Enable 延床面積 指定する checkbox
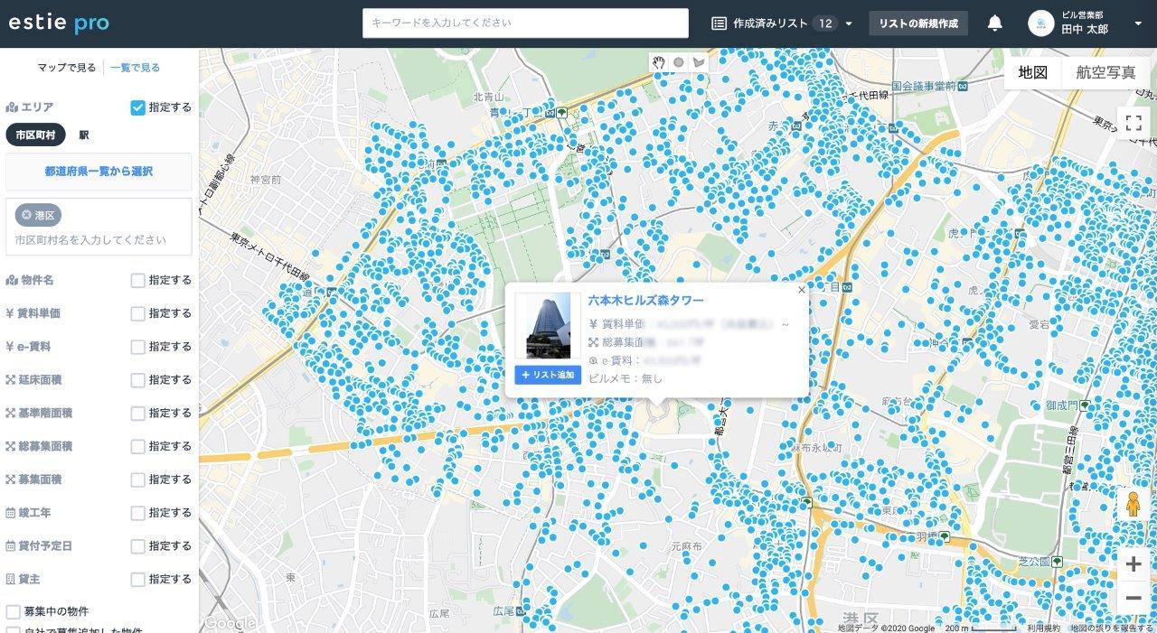 pyautogui.click(x=137, y=380)
